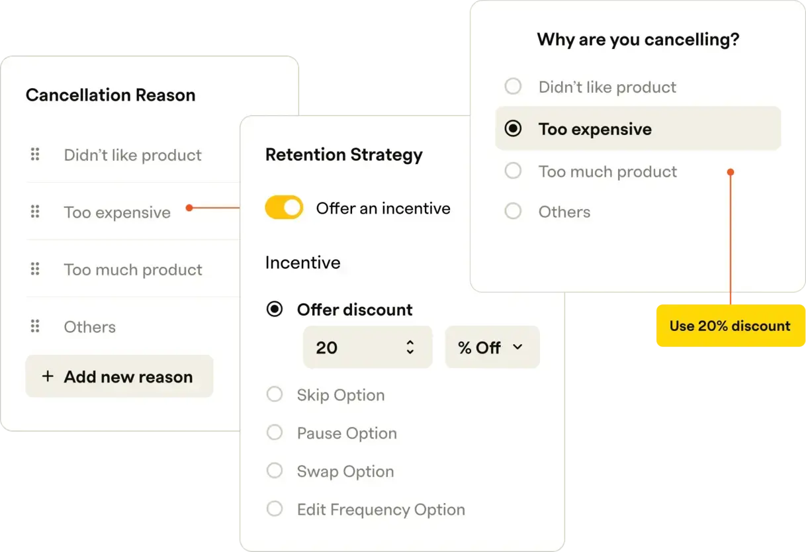Choose Too much product in cancelling survey
The height and width of the screenshot is (552, 806).
(513, 171)
